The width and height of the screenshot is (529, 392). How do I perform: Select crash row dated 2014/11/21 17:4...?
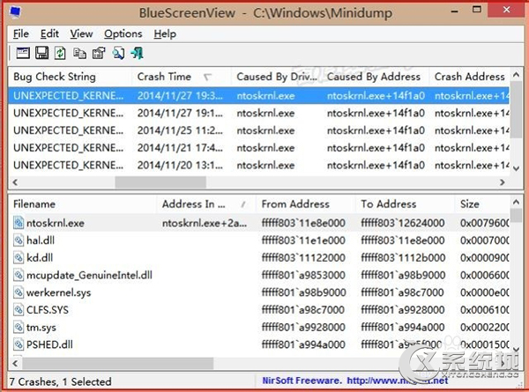258,148
